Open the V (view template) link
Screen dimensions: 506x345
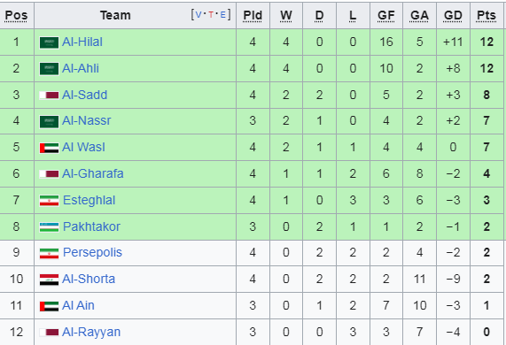(x=199, y=15)
